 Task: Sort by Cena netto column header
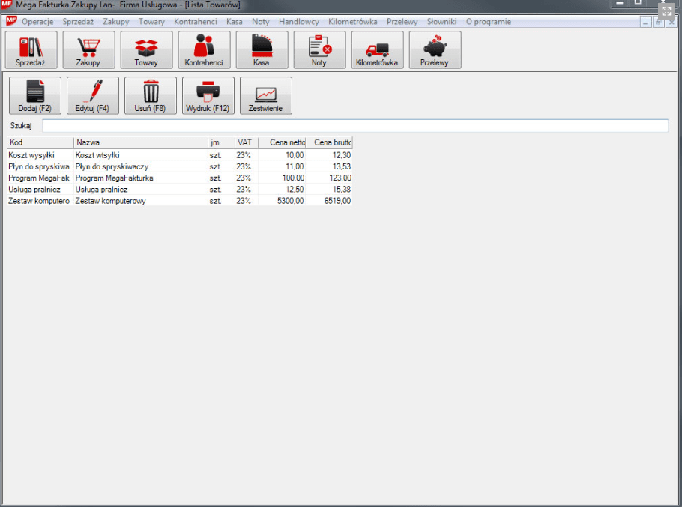coord(283,142)
